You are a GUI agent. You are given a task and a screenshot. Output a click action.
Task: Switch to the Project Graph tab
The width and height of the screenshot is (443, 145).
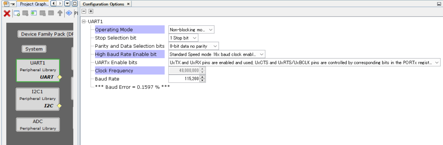click(34, 4)
